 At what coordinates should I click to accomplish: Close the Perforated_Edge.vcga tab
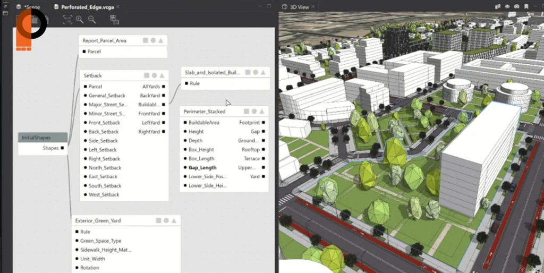tap(117, 7)
